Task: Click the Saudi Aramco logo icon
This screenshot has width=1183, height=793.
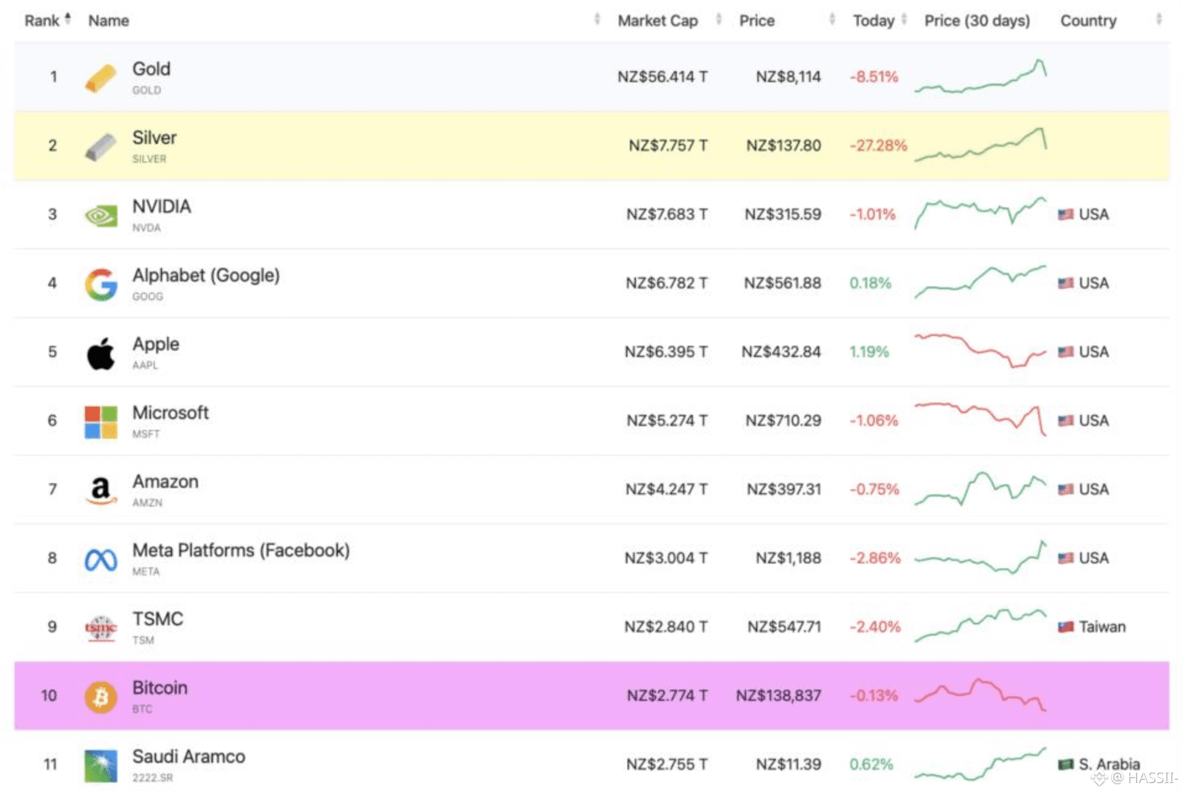Action: pos(100,766)
